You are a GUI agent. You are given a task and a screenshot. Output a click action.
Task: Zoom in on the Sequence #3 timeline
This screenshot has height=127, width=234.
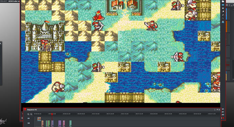28,114
